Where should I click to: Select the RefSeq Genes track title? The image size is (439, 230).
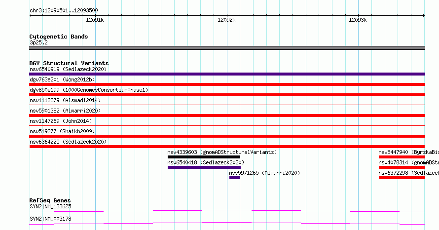click(50, 200)
